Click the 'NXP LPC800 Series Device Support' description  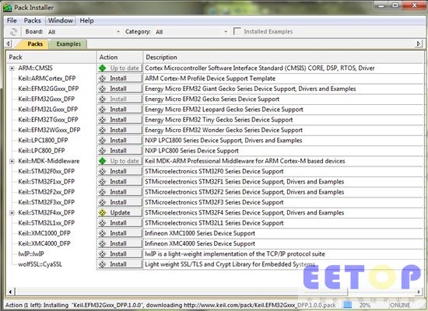[x=191, y=151]
